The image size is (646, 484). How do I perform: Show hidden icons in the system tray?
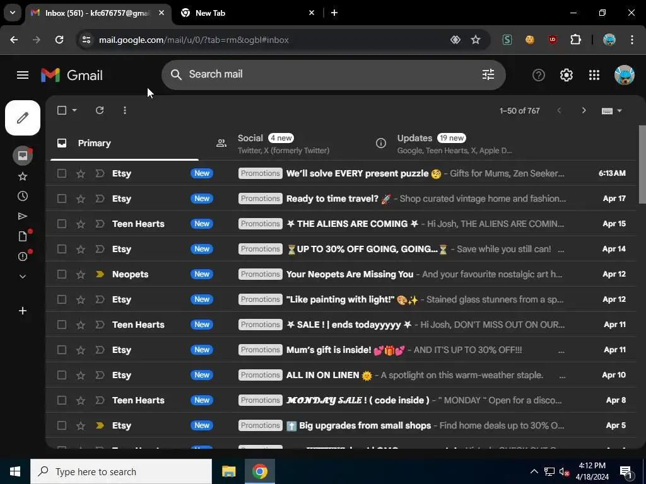[x=534, y=471]
